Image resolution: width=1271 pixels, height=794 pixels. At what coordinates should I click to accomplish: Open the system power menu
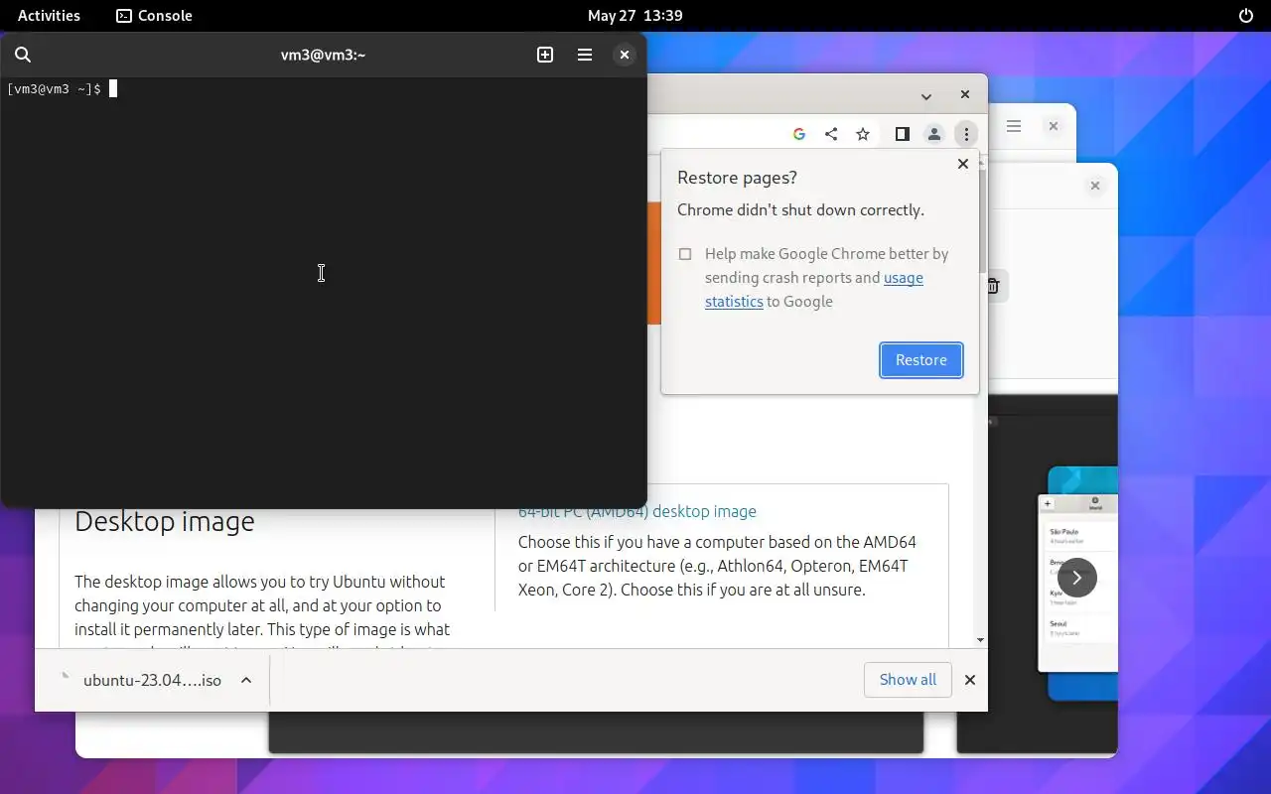[1246, 15]
